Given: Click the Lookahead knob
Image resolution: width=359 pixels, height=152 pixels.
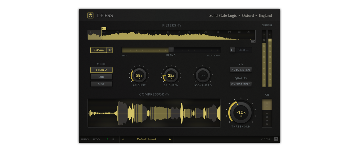Looking at the screenshot, I should click(x=203, y=75).
